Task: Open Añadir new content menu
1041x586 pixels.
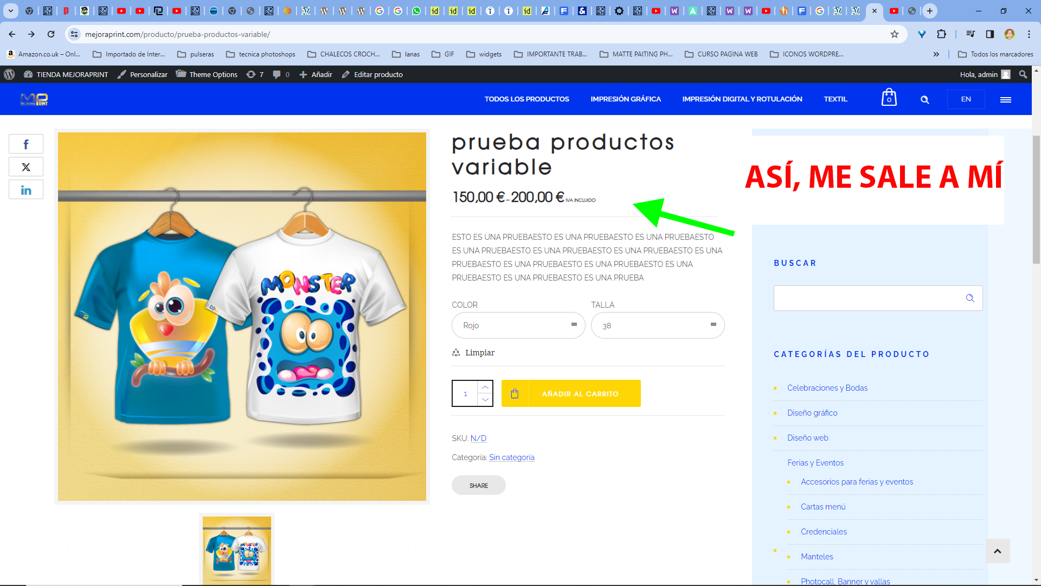Action: pyautogui.click(x=316, y=74)
